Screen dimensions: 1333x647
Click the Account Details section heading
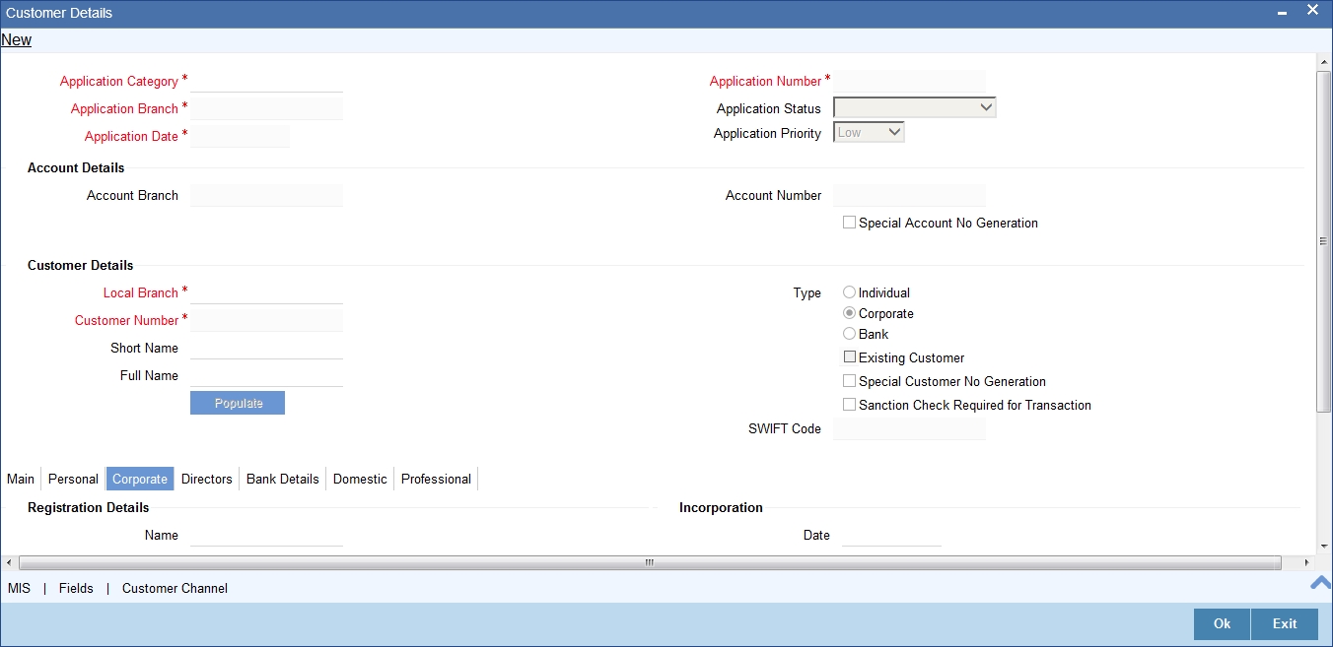click(76, 167)
